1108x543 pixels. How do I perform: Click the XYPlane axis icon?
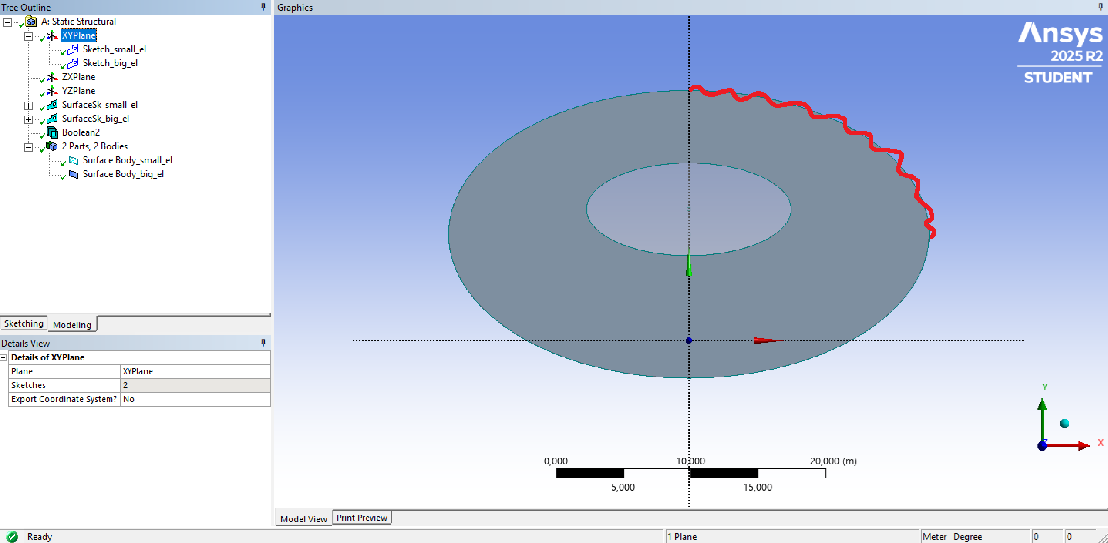(52, 35)
